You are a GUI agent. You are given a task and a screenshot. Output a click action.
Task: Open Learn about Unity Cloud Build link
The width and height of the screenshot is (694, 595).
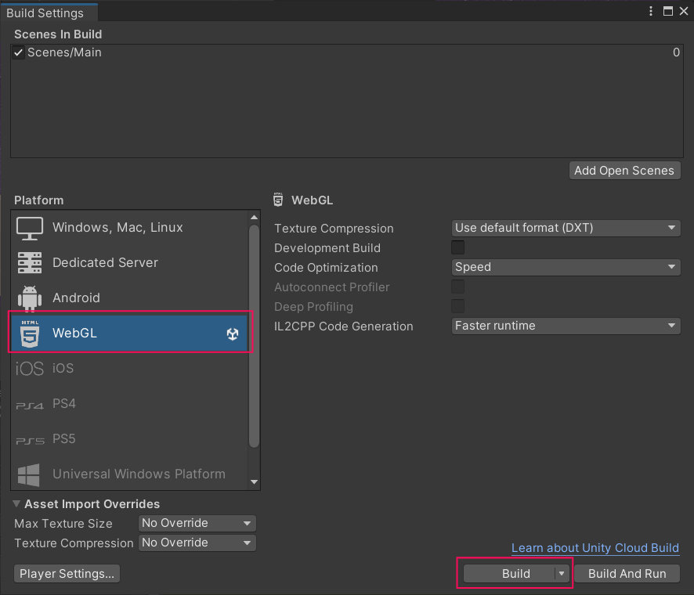pos(595,548)
